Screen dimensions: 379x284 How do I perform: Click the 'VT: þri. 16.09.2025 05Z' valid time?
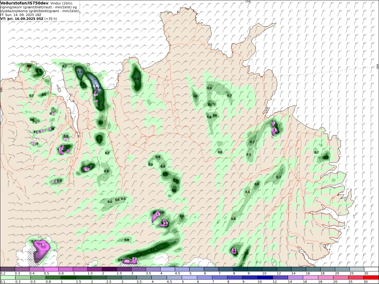22,18
